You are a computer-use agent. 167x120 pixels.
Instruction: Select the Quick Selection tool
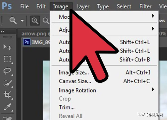point(7,83)
